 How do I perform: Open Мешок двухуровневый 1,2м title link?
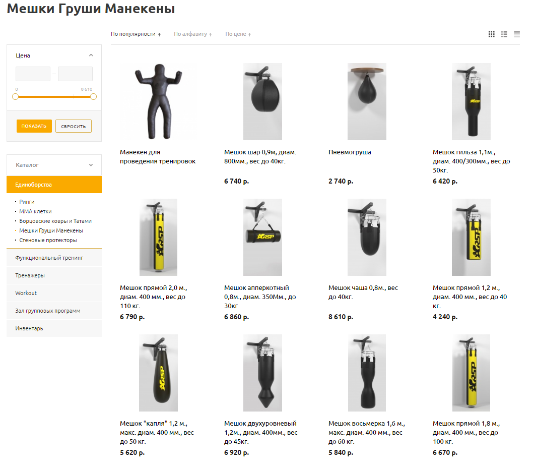(x=260, y=433)
